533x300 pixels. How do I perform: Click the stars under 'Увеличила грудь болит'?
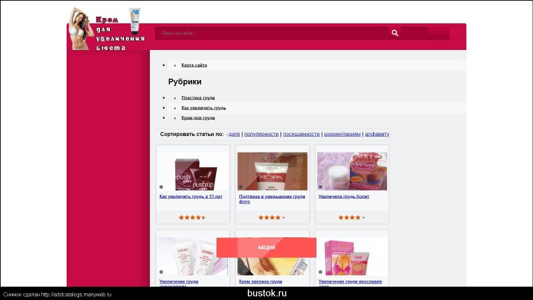[351, 217]
